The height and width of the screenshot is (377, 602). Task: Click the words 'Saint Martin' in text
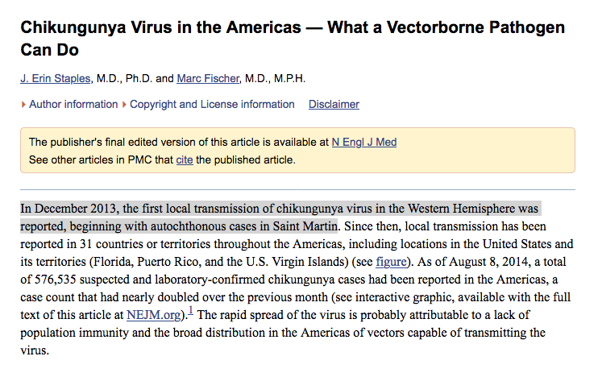(306, 226)
